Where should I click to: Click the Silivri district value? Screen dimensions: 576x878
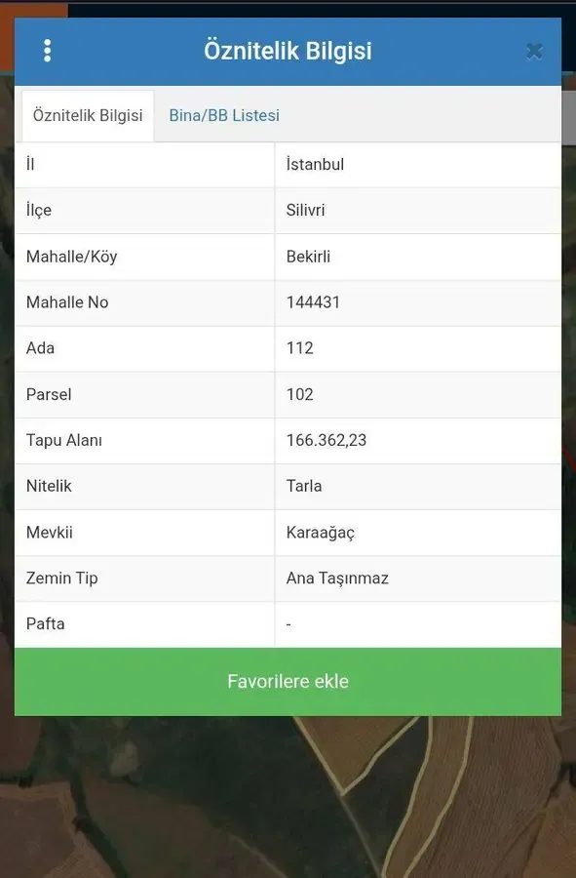(x=305, y=211)
